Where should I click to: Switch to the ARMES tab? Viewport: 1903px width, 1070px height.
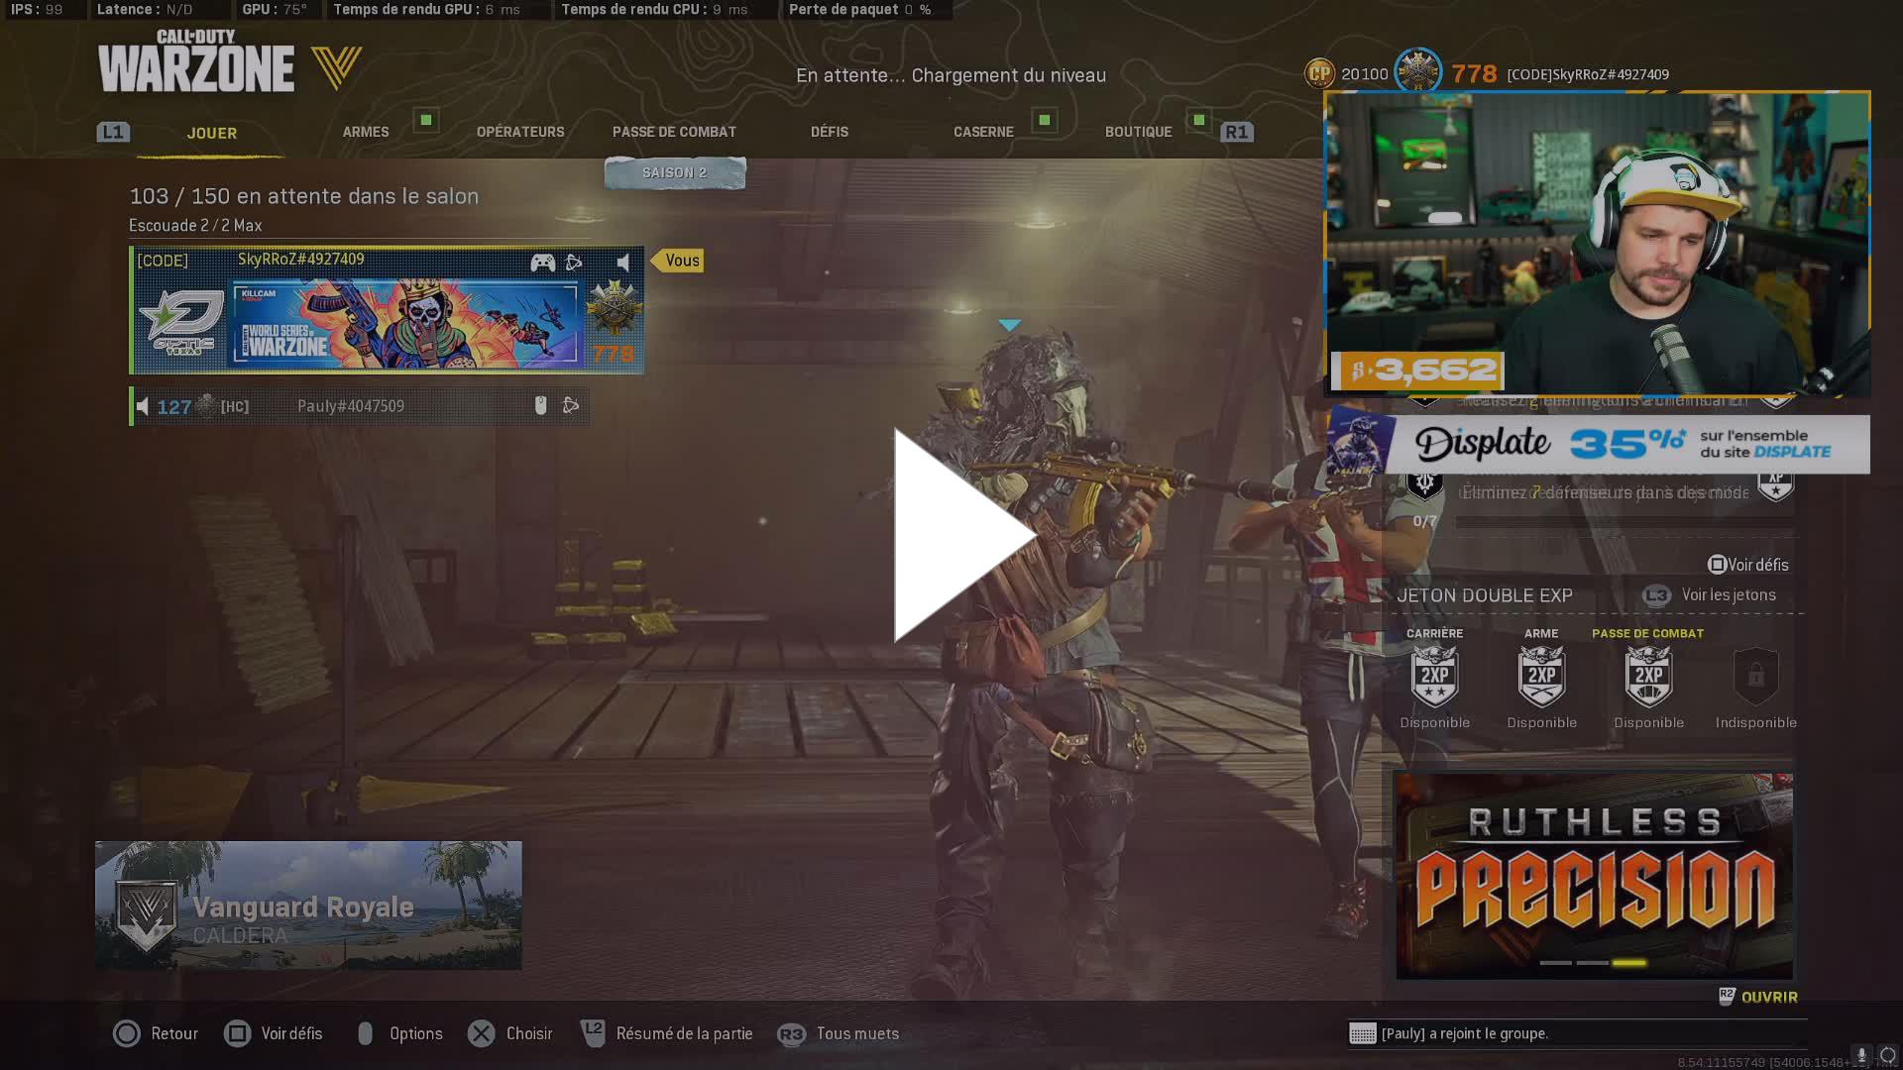click(x=365, y=131)
